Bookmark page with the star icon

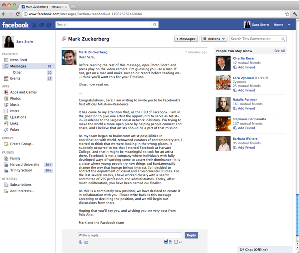tap(287, 14)
